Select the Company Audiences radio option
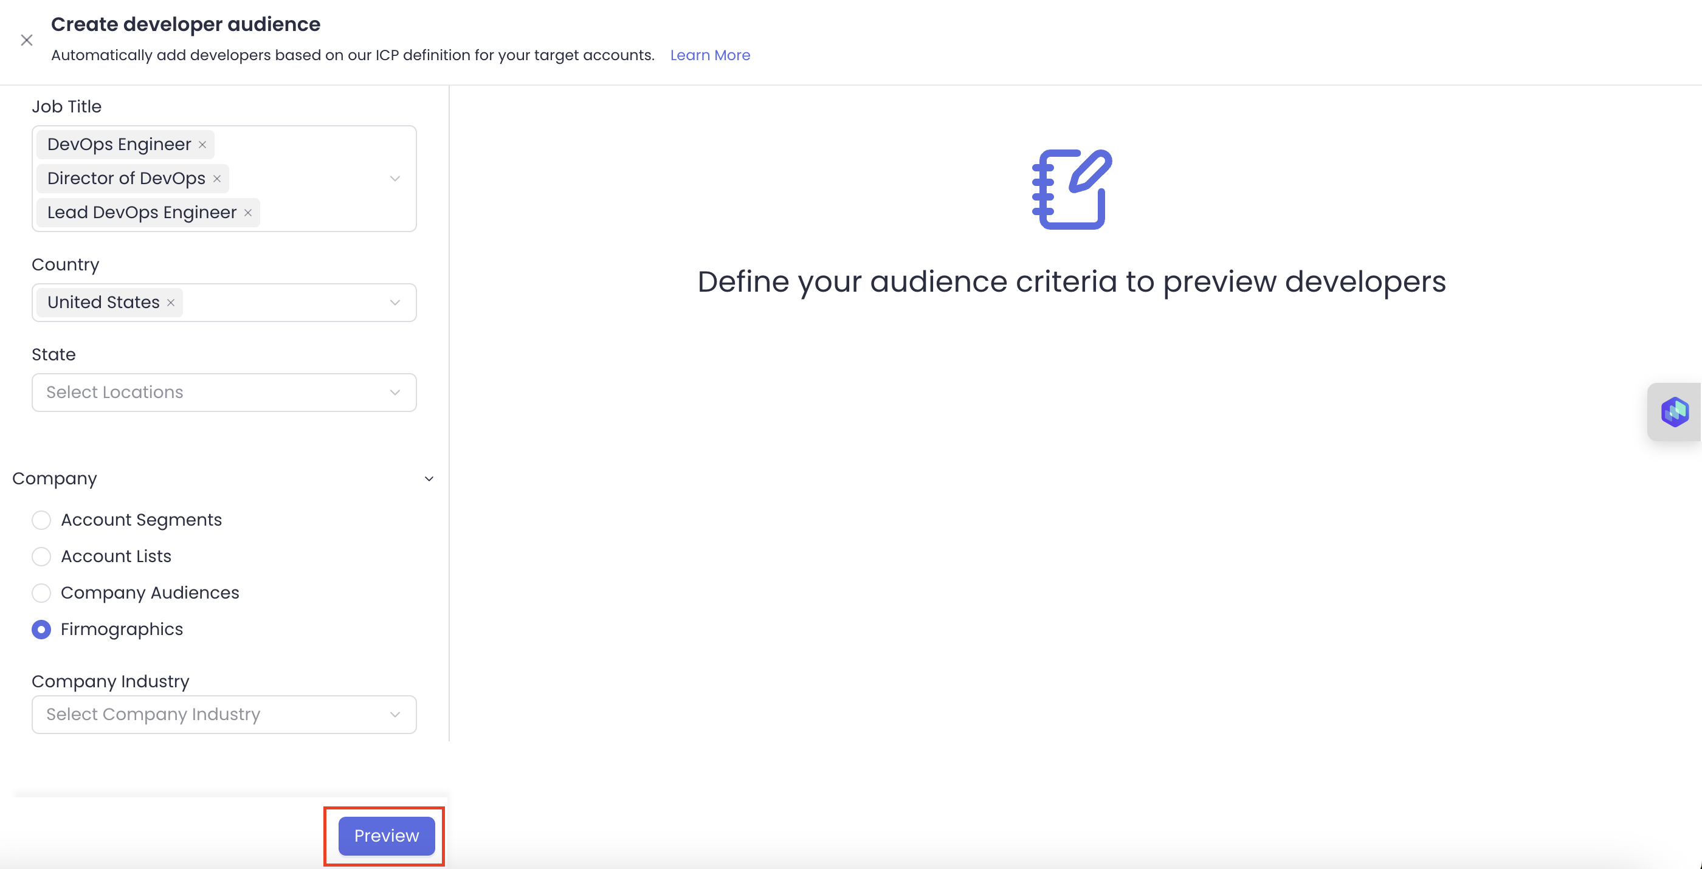The width and height of the screenshot is (1702, 869). pos(41,593)
